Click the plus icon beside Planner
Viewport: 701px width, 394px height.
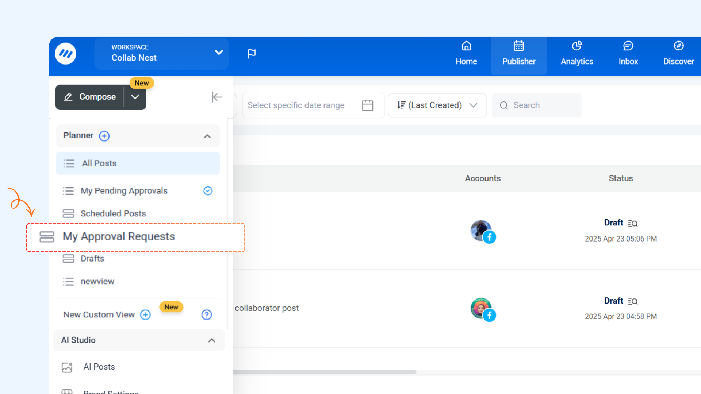point(104,136)
